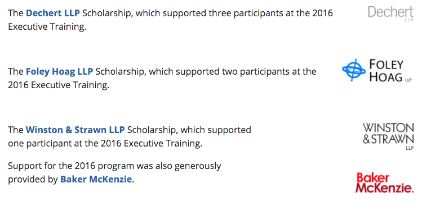Image resolution: width=431 pixels, height=215 pixels.
Task: Open the Baker McKenzie hyperlink
Action: (96, 179)
